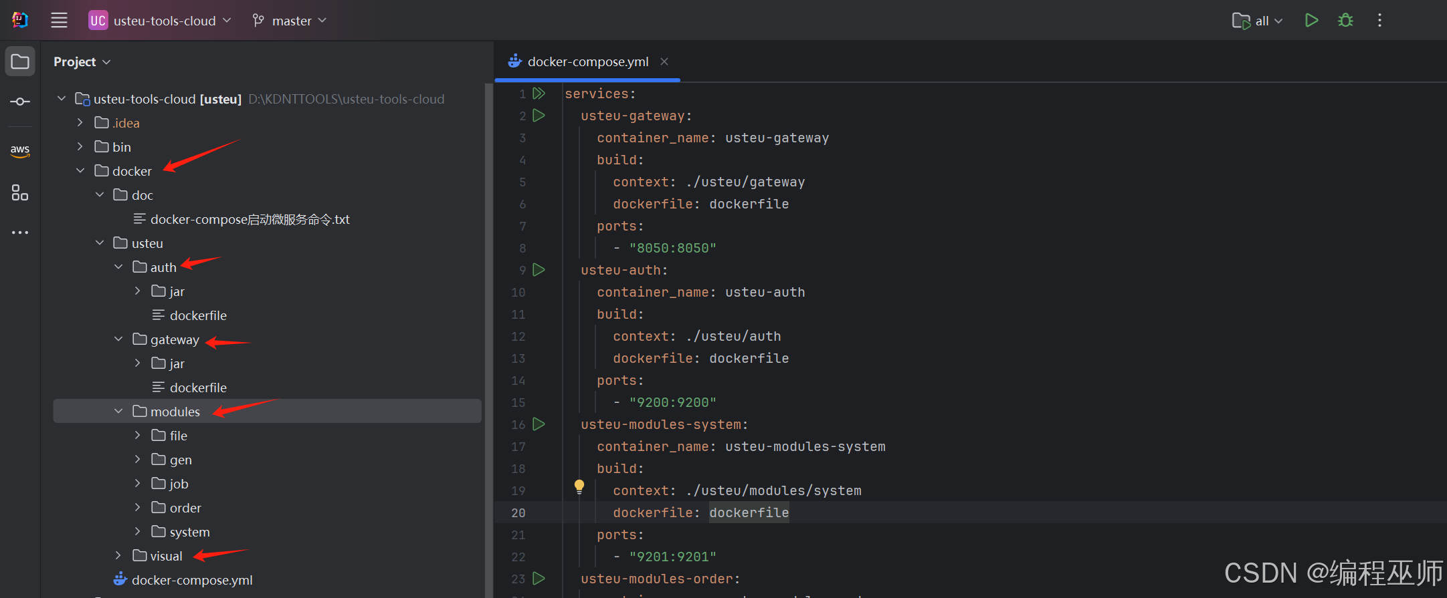
Task: Close the docker-compose.yml editor tab
Action: pos(664,61)
